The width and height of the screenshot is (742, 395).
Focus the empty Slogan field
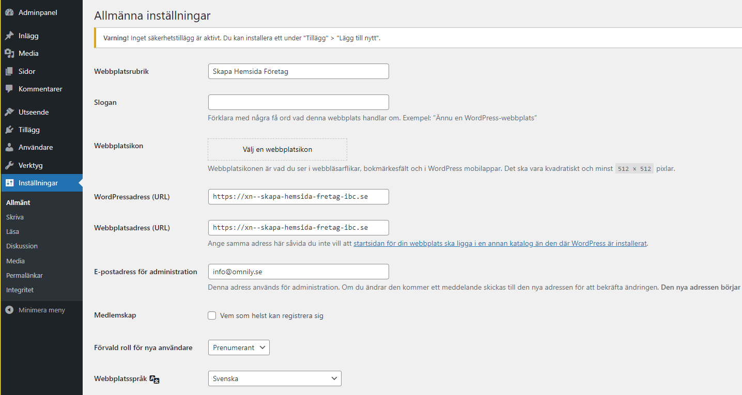[x=299, y=102]
